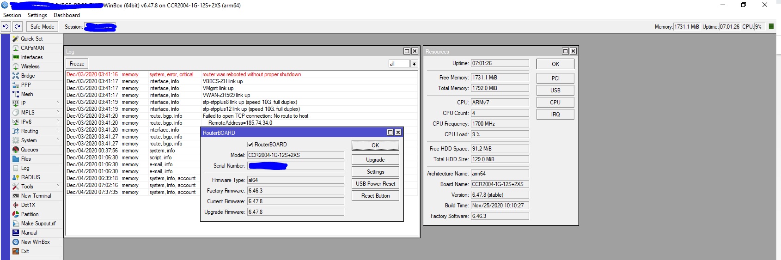Click the Undo arrow toolbar icon

[6, 27]
